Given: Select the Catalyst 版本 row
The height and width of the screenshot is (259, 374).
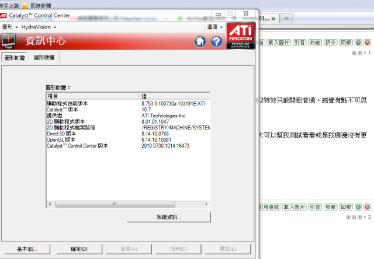Looking at the screenshot, I should click(128, 110).
